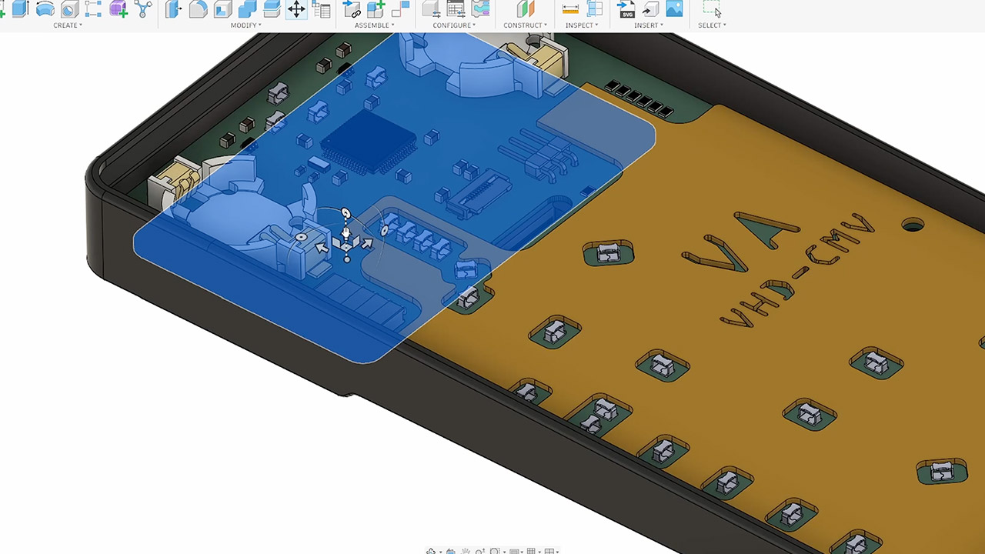Select the Shell tool

pyautogui.click(x=223, y=9)
